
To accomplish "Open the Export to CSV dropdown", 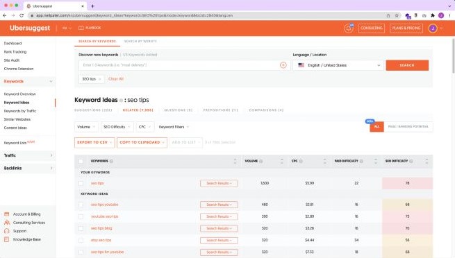I will (94, 142).
